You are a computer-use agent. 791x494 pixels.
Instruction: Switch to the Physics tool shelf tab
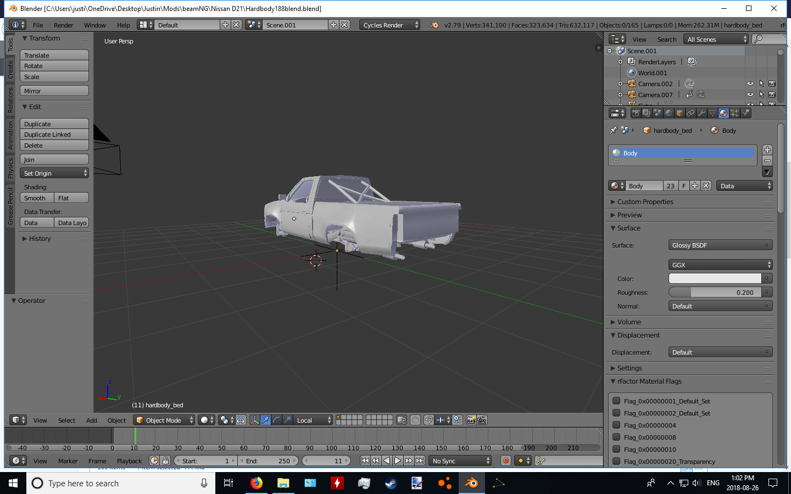[x=10, y=168]
